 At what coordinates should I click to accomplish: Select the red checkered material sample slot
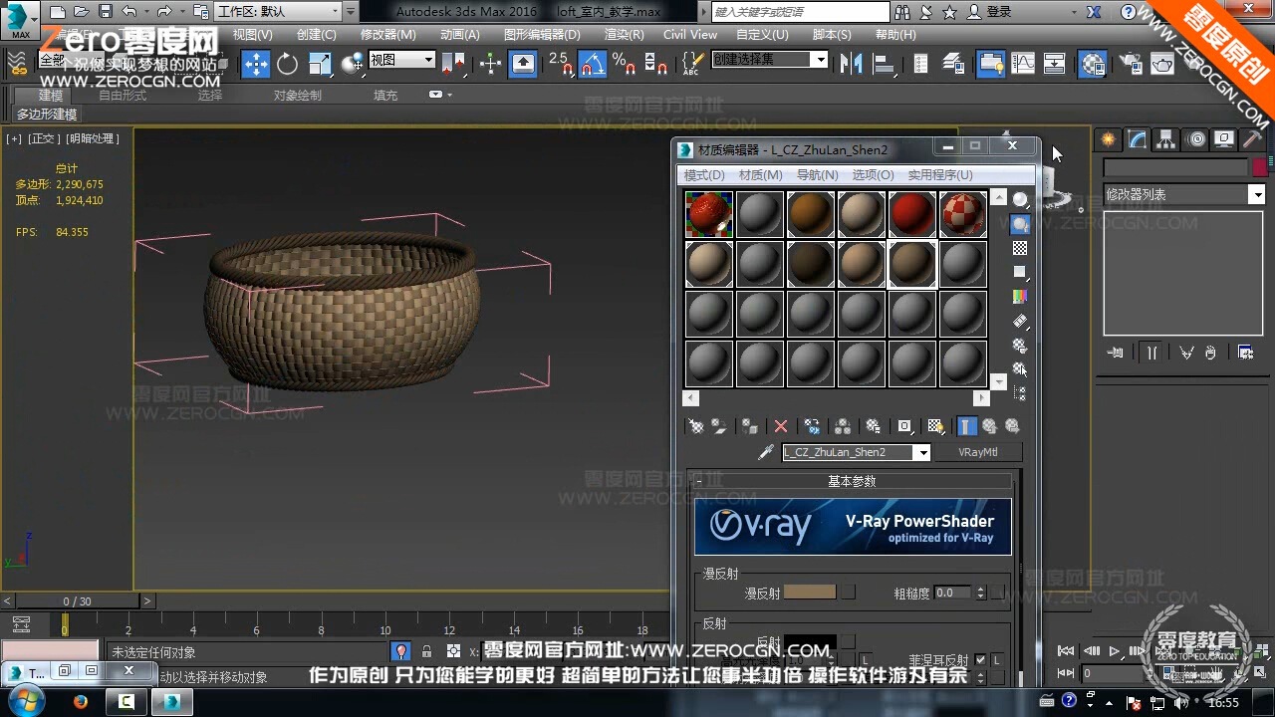963,214
